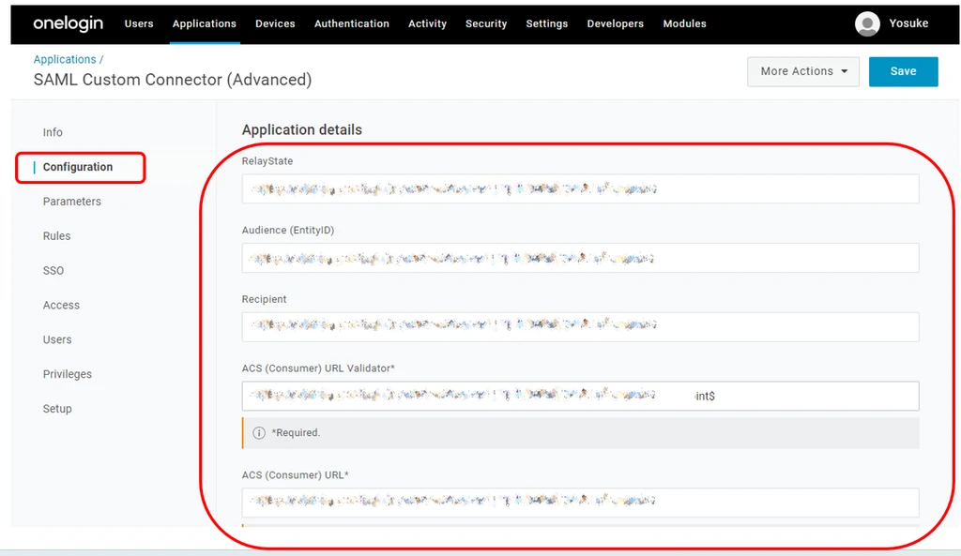Select the Info sidebar tab
This screenshot has width=961, height=556.
[53, 132]
